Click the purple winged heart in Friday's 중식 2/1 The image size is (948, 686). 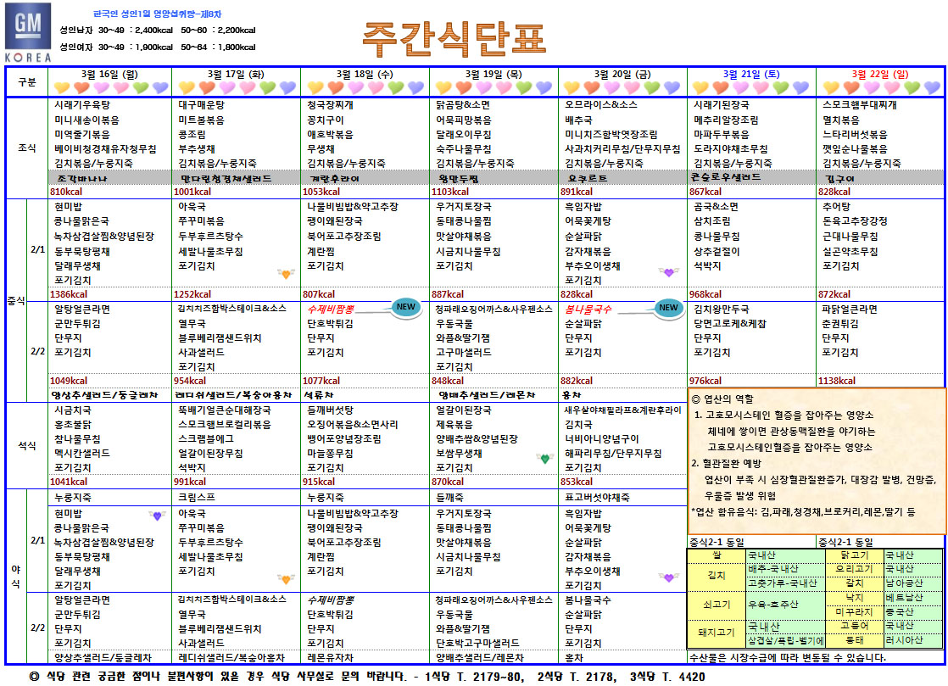point(670,272)
